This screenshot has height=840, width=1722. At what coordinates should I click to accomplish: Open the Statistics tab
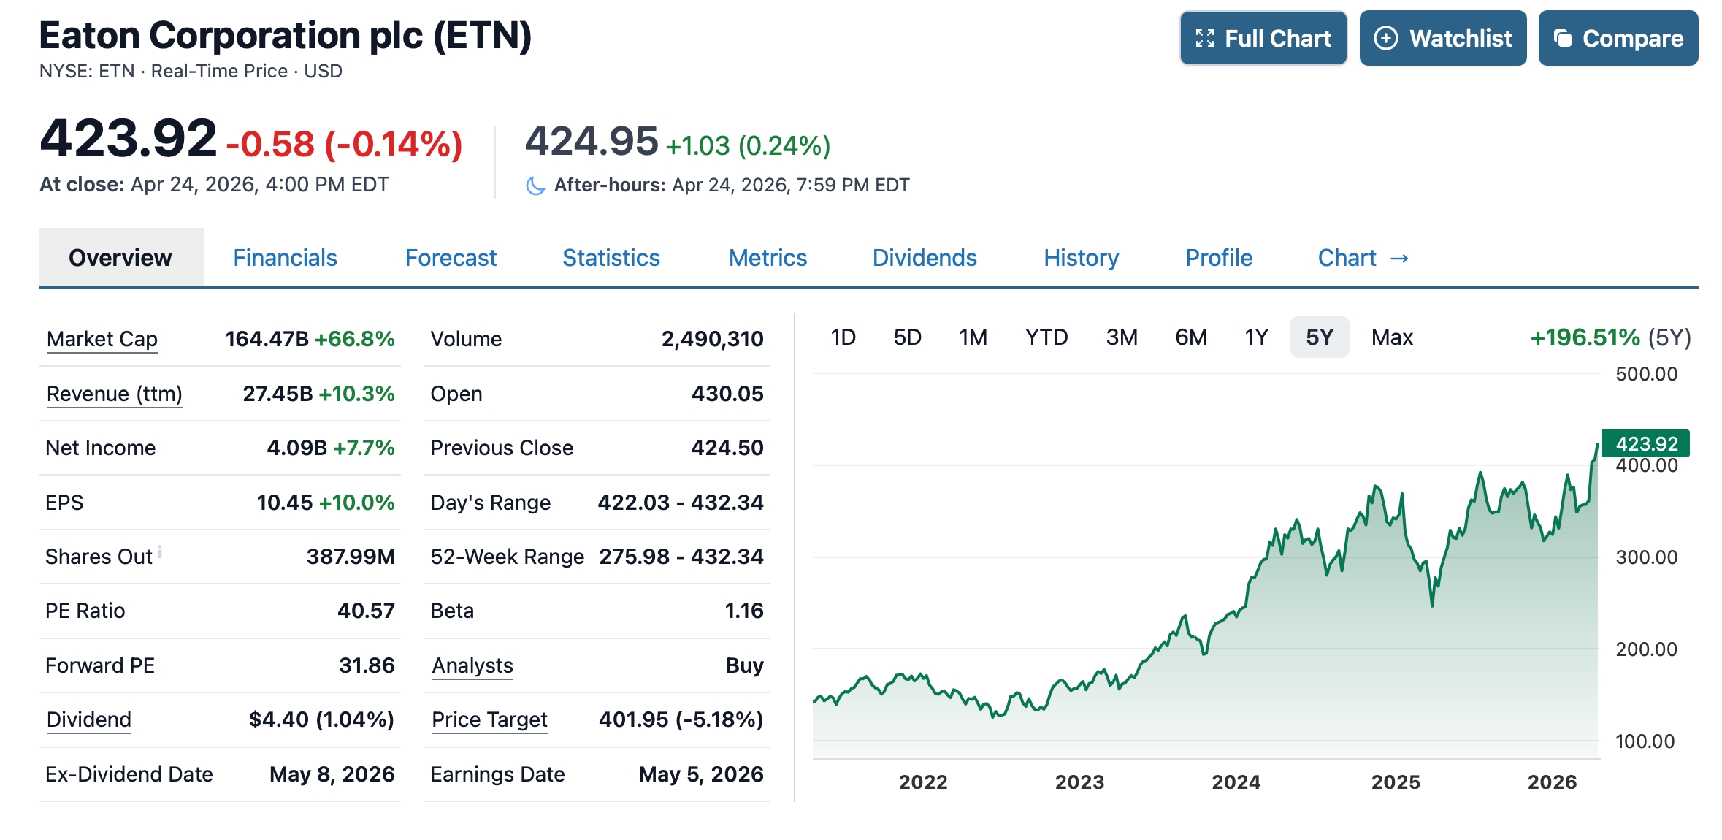(x=611, y=258)
